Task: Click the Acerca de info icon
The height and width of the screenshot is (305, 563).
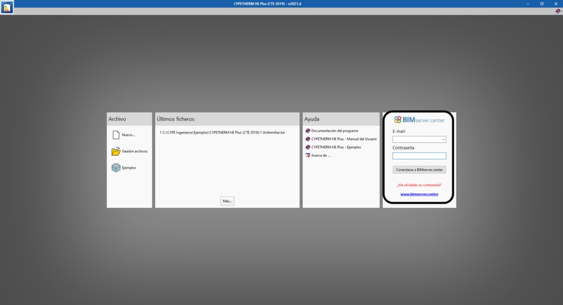Action: [308, 156]
